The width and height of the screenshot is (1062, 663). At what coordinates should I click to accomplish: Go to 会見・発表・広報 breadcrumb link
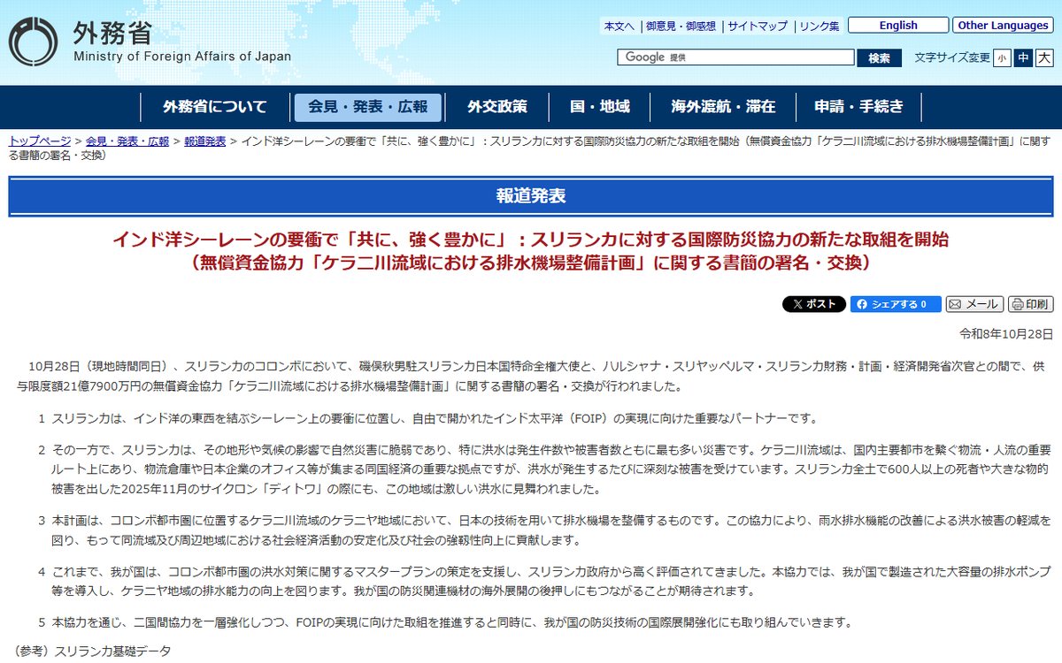[127, 141]
